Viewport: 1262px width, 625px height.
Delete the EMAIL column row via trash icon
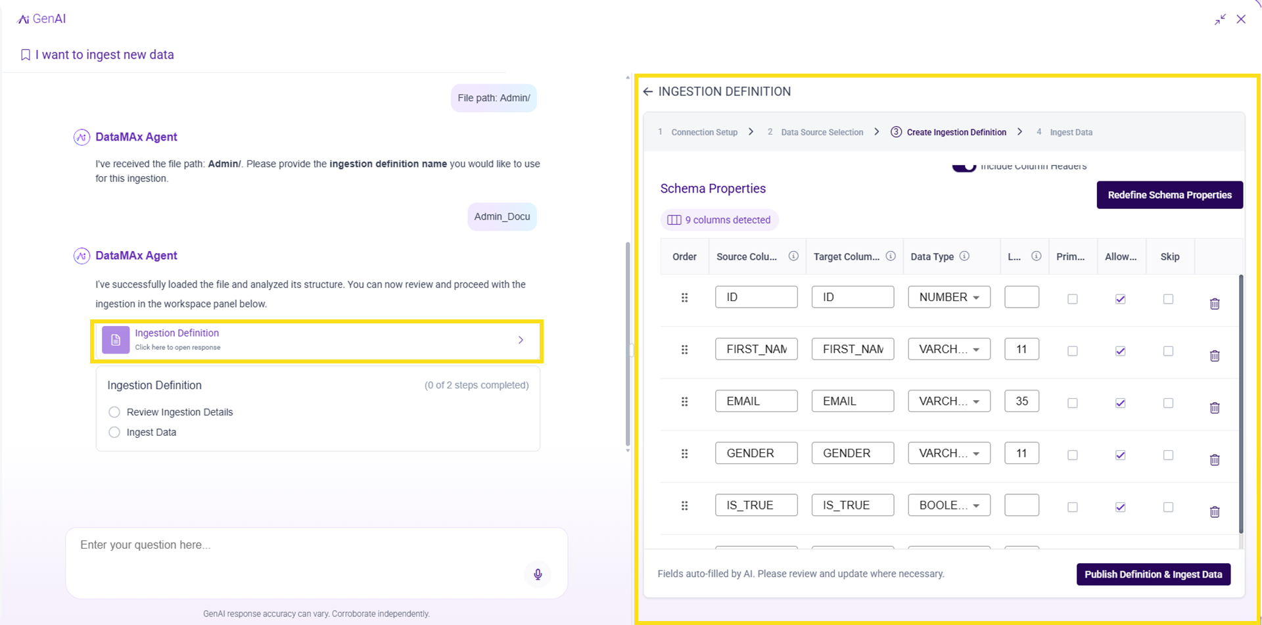1214,407
